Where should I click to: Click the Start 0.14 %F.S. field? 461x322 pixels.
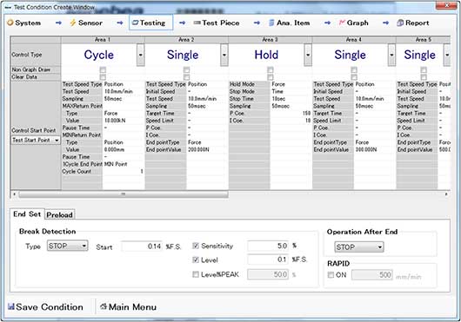click(142, 246)
